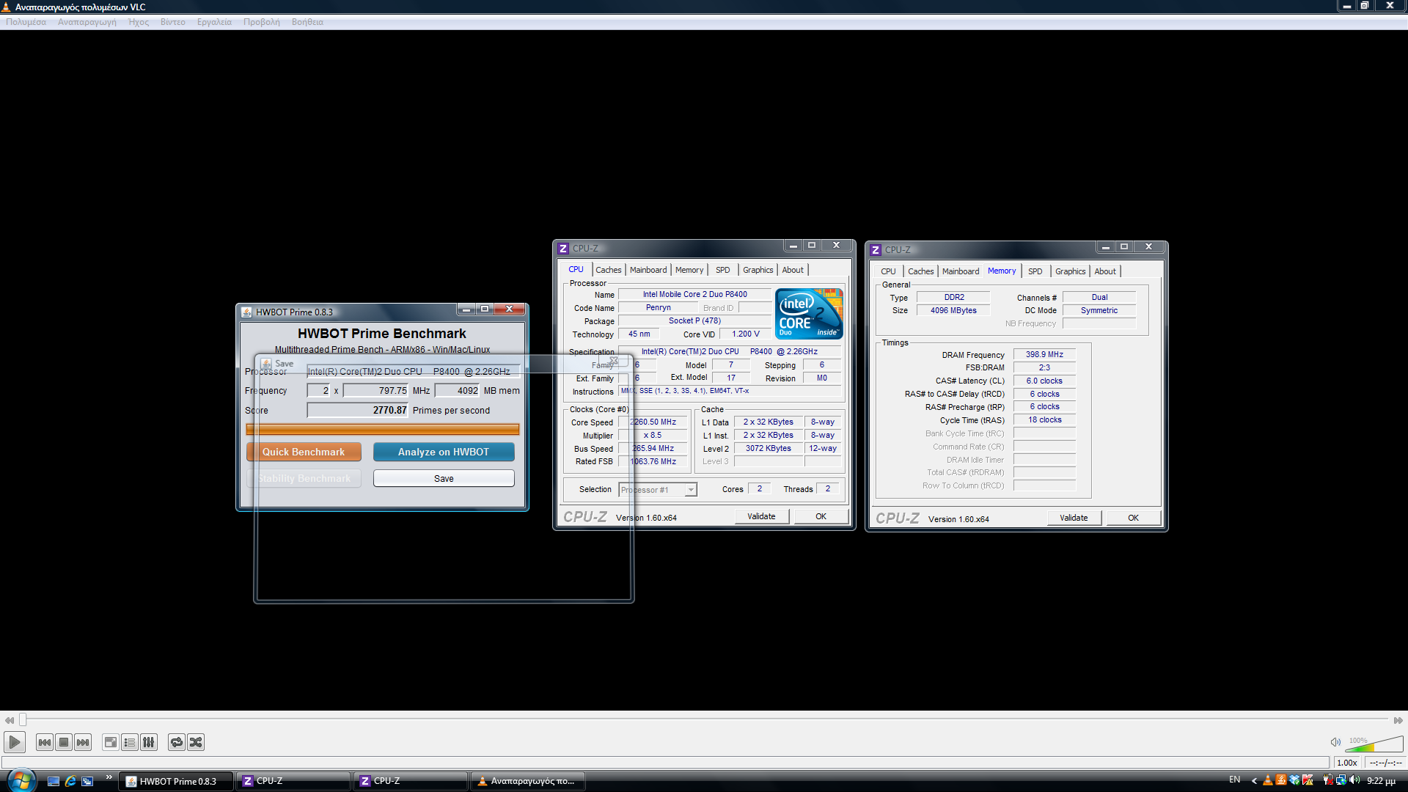This screenshot has width=1408, height=792.
Task: Switch to About tab in right CPU-Z
Action: pyautogui.click(x=1105, y=271)
